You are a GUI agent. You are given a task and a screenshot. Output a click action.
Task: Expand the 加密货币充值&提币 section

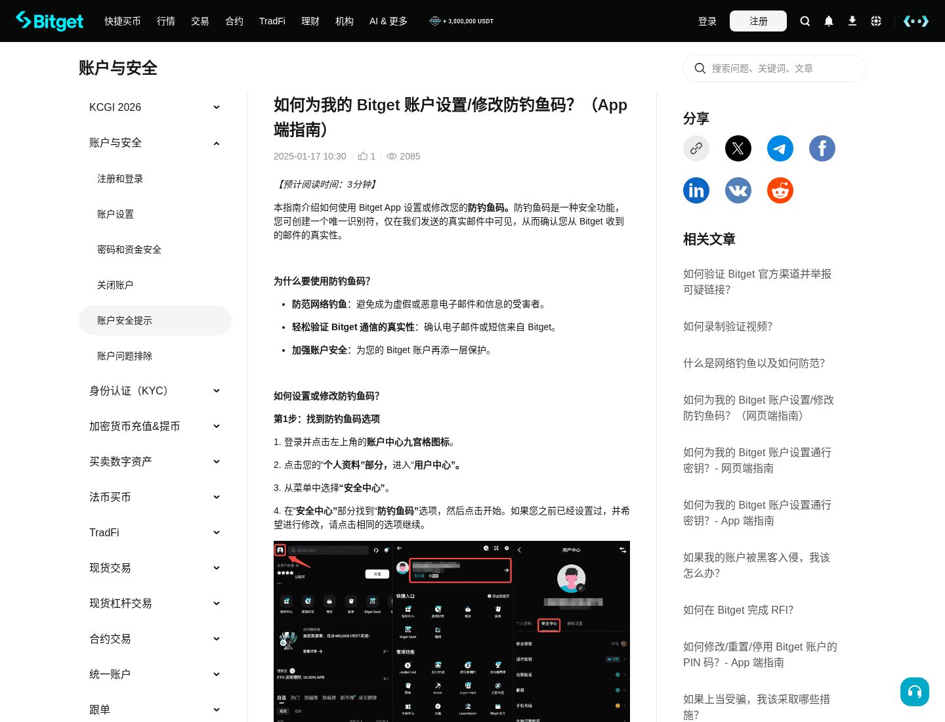[x=155, y=426]
